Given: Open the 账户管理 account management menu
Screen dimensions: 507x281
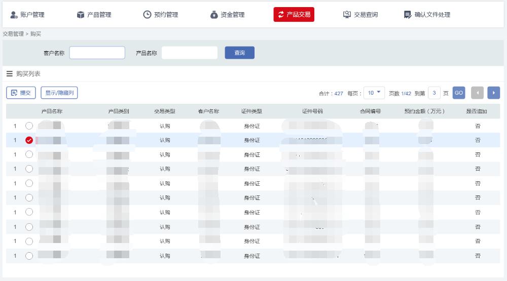Looking at the screenshot, I should click(x=27, y=15).
